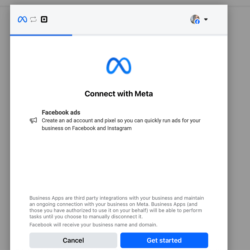The image size is (250, 250).
Task: Click the Square logo in header
Action: [x=44, y=19]
